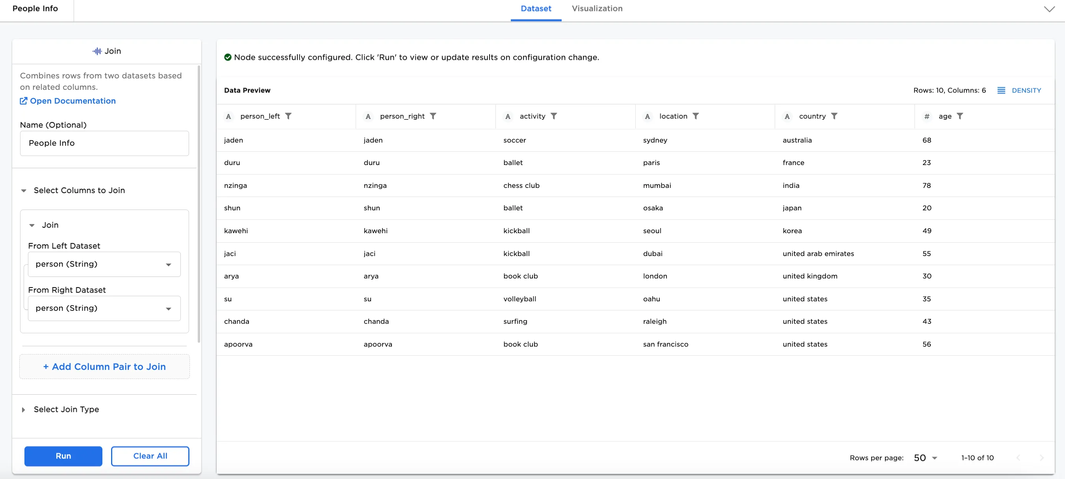Filter the person_right column
This screenshot has height=479, width=1065.
[433, 116]
